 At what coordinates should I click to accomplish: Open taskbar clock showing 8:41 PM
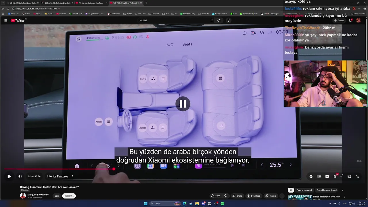coord(361,204)
